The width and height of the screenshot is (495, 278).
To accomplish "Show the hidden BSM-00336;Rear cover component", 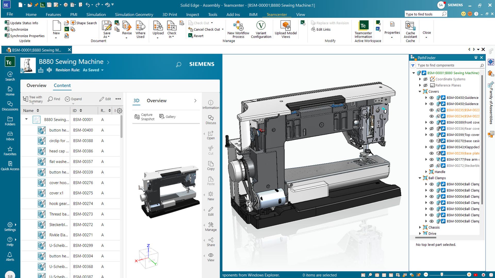I will coord(432,128).
